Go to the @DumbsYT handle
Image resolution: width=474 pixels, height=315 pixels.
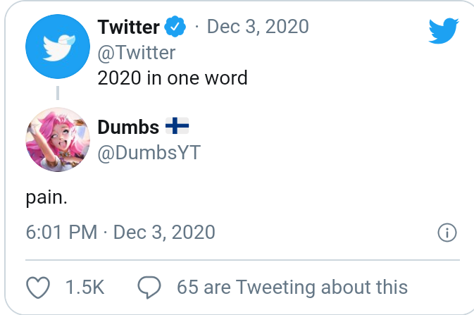[x=149, y=152]
